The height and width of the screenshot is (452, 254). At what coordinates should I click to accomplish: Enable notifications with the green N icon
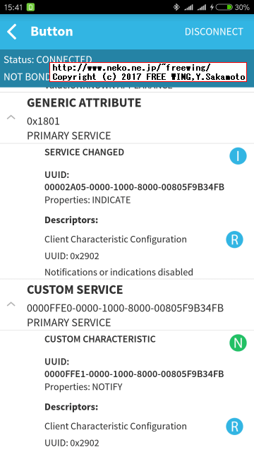click(238, 343)
